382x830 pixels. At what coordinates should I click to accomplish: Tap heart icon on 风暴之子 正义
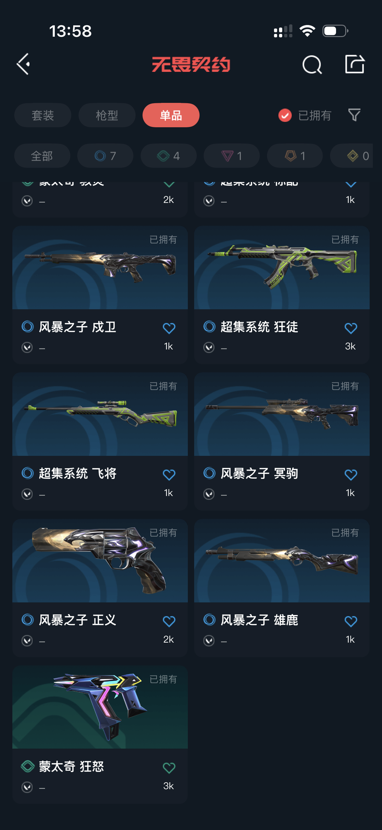(169, 621)
